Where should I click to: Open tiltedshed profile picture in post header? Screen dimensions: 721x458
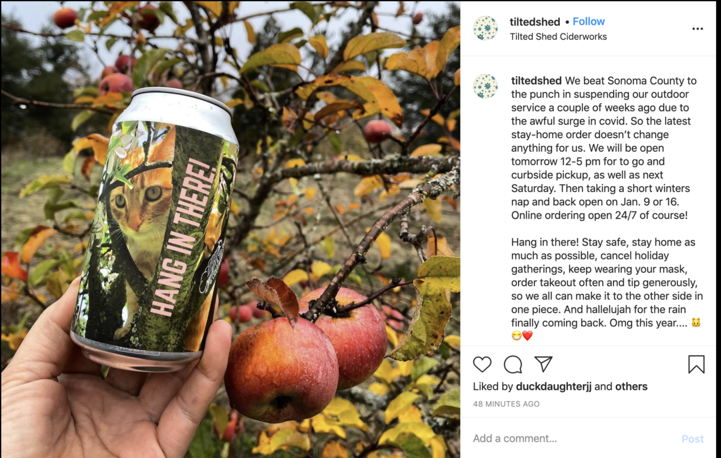click(485, 28)
